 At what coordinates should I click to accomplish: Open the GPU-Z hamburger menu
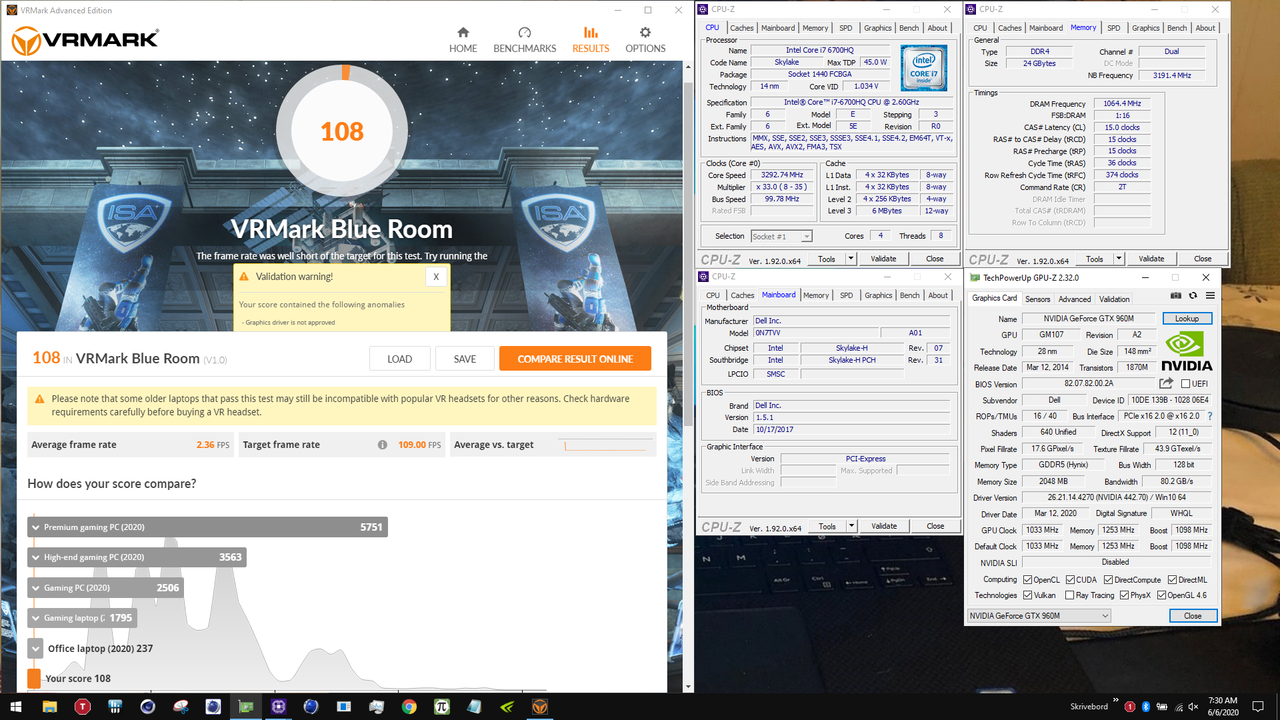tap(1210, 295)
